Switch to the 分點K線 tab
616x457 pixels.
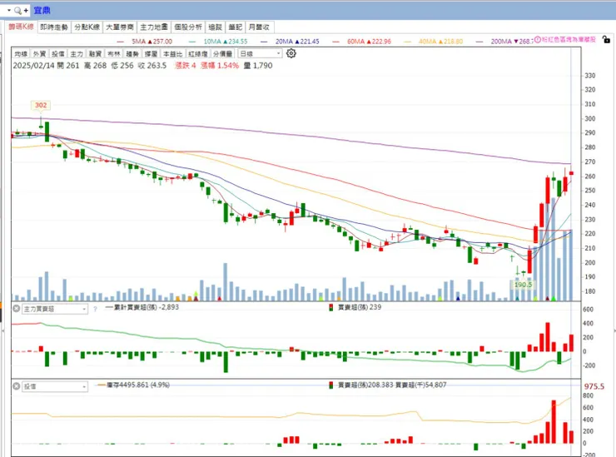click(x=87, y=27)
